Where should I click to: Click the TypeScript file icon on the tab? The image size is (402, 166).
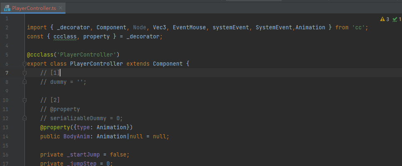pyautogui.click(x=7, y=8)
